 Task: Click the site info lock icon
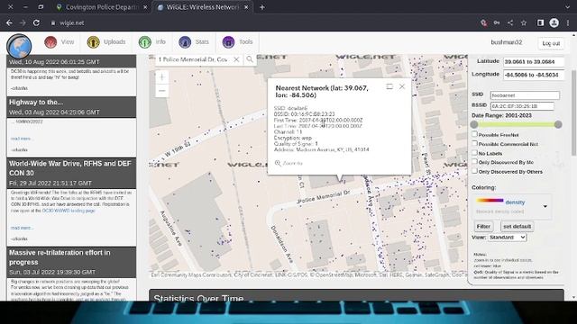click(x=53, y=22)
